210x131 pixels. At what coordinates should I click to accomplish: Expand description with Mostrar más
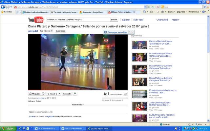78,105
